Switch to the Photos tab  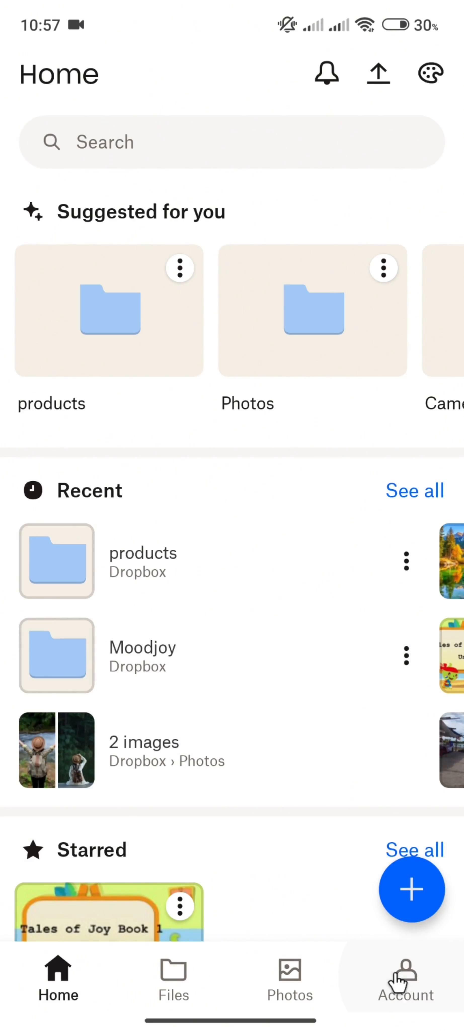point(290,979)
